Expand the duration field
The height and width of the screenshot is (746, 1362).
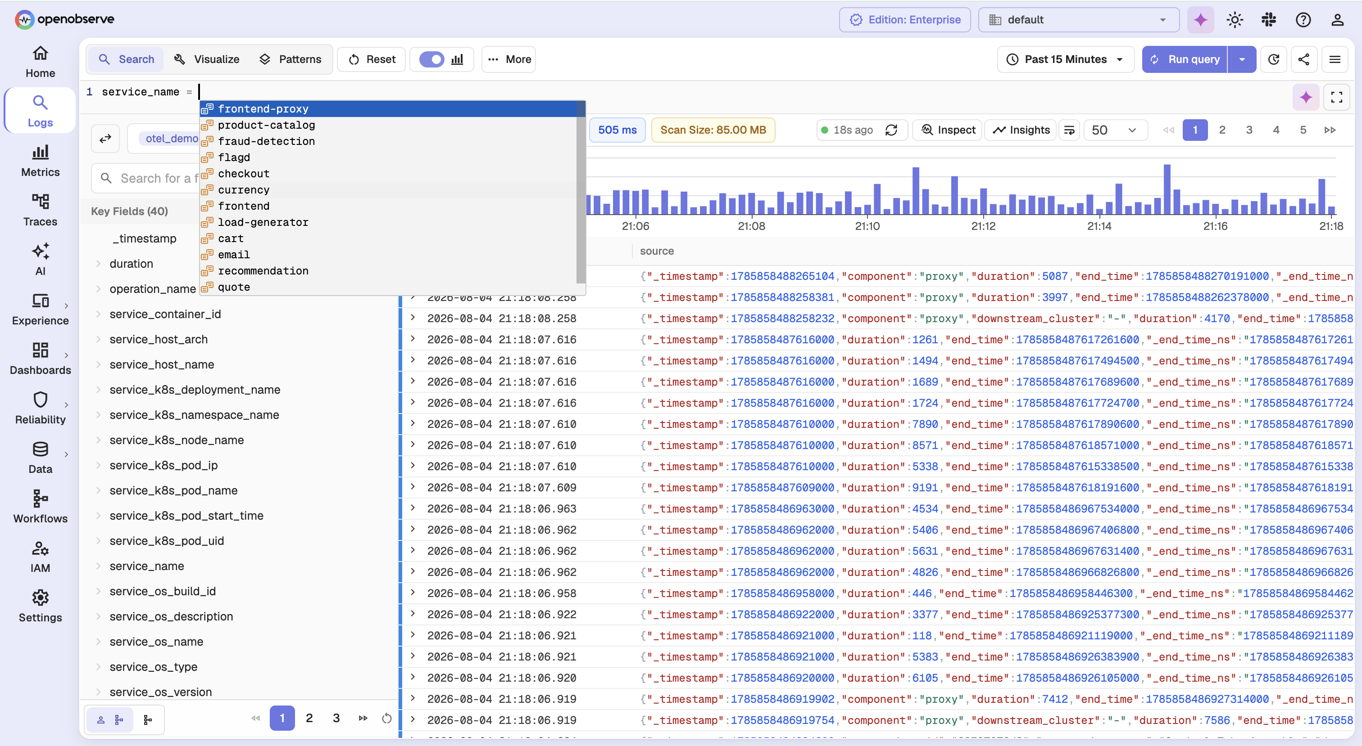click(98, 264)
